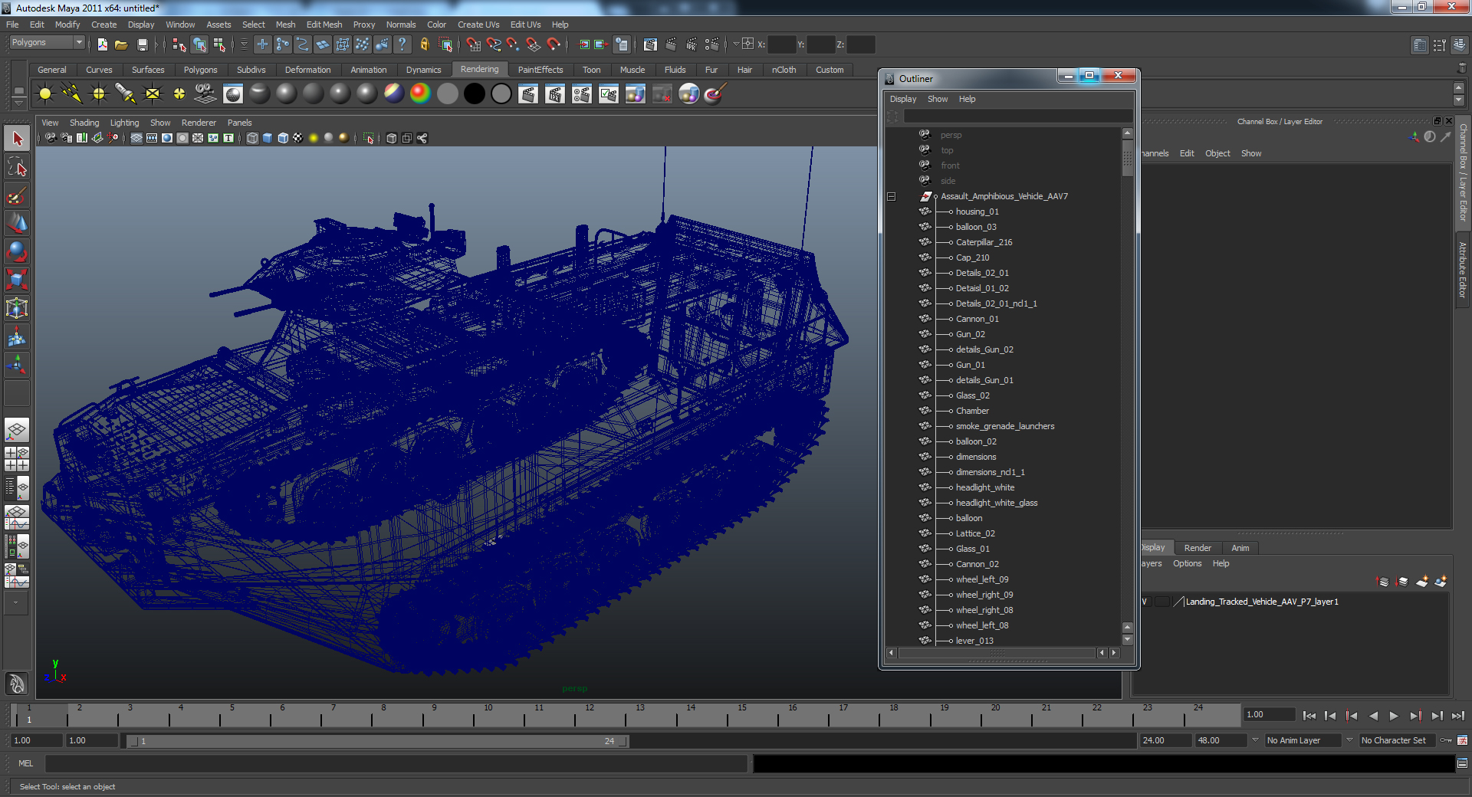Save the scene with the disk icon

(x=142, y=44)
